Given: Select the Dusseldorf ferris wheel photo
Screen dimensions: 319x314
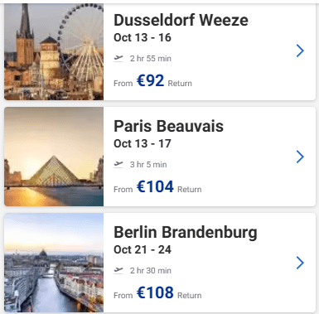Looking at the screenshot, I should [54, 51].
